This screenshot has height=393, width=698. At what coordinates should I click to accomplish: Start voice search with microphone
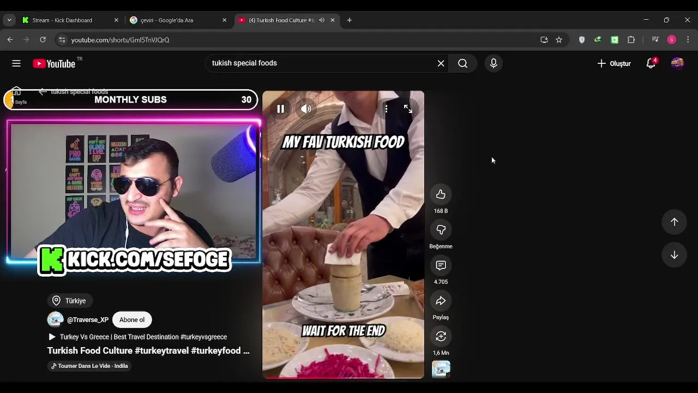tap(494, 63)
